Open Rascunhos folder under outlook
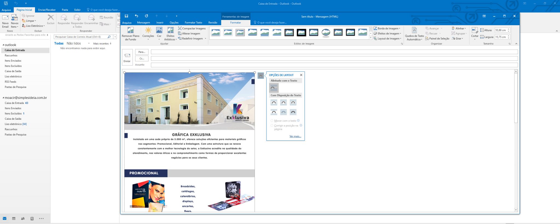The width and height of the screenshot is (560, 224). [x=11, y=56]
